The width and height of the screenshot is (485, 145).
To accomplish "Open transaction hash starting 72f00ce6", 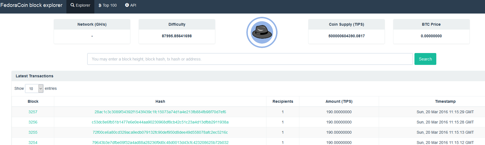I will [160, 132].
